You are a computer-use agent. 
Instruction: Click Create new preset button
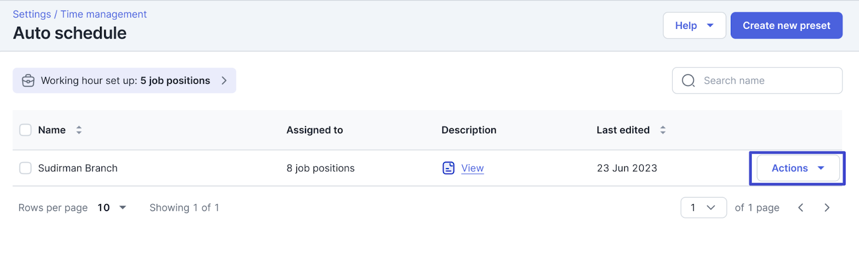[786, 26]
